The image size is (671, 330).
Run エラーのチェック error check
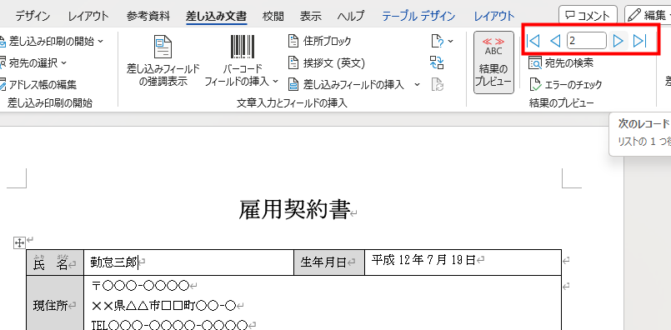pos(566,84)
